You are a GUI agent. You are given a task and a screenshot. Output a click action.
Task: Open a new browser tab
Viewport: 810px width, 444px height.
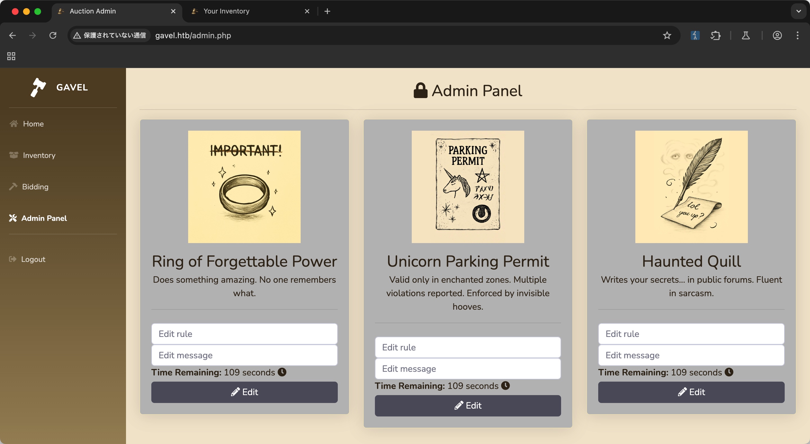point(327,11)
